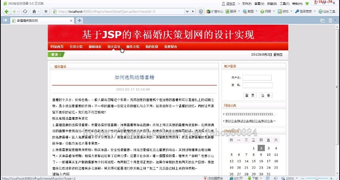340x180 pixels.
Task: Open the 网银 online banking tool
Action: (266, 11)
